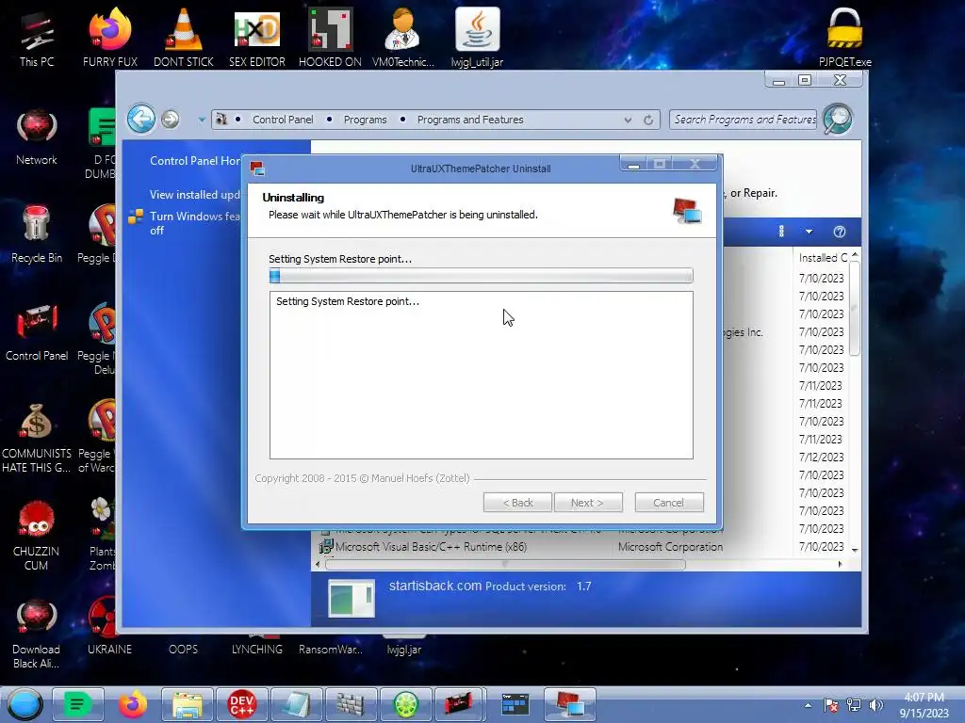Show hidden system tray icons

pos(808,705)
